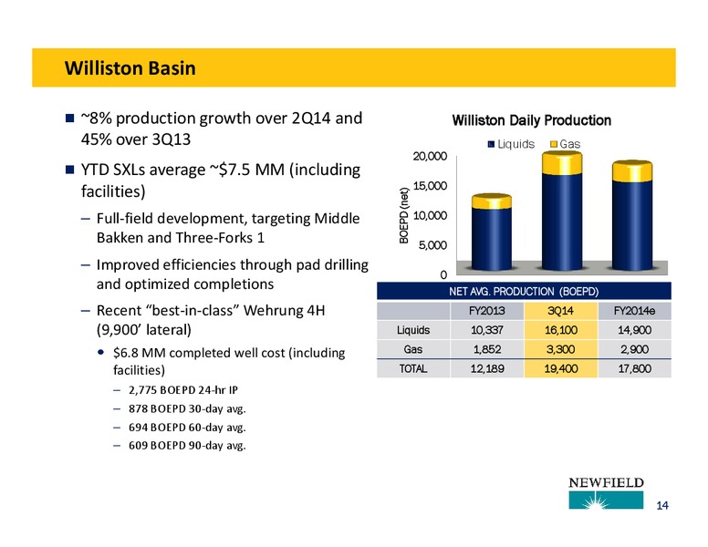Click the NET AVG. PRODUCTION (BOEPD) header

pos(524,292)
